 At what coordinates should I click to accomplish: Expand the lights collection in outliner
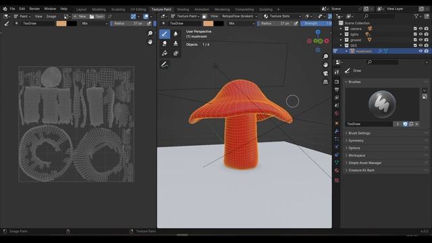(341, 34)
